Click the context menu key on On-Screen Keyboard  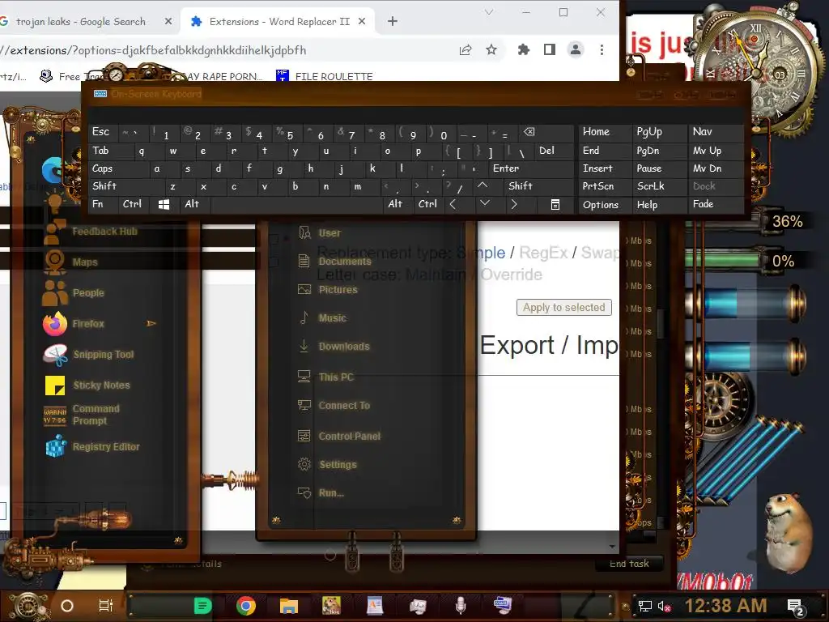coord(555,204)
